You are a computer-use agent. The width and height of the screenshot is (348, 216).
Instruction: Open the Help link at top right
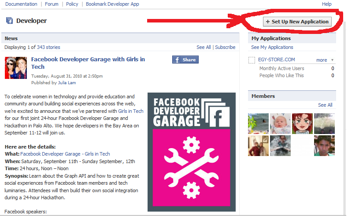(x=326, y=4)
